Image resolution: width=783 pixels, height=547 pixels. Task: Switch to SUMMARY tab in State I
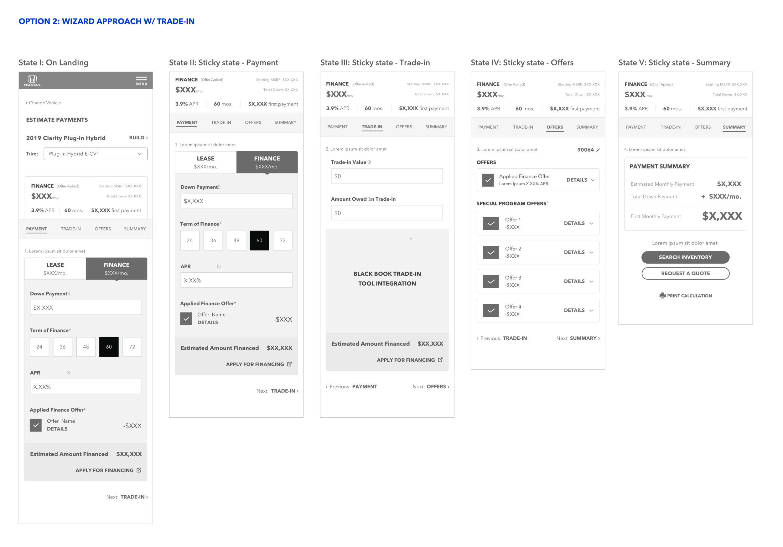point(135,229)
